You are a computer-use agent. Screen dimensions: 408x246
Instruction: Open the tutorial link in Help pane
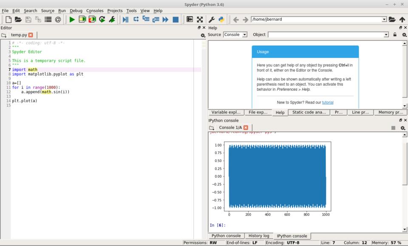pyautogui.click(x=327, y=102)
